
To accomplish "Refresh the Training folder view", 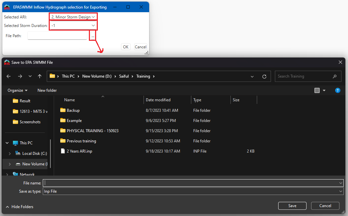I will click(264, 76).
